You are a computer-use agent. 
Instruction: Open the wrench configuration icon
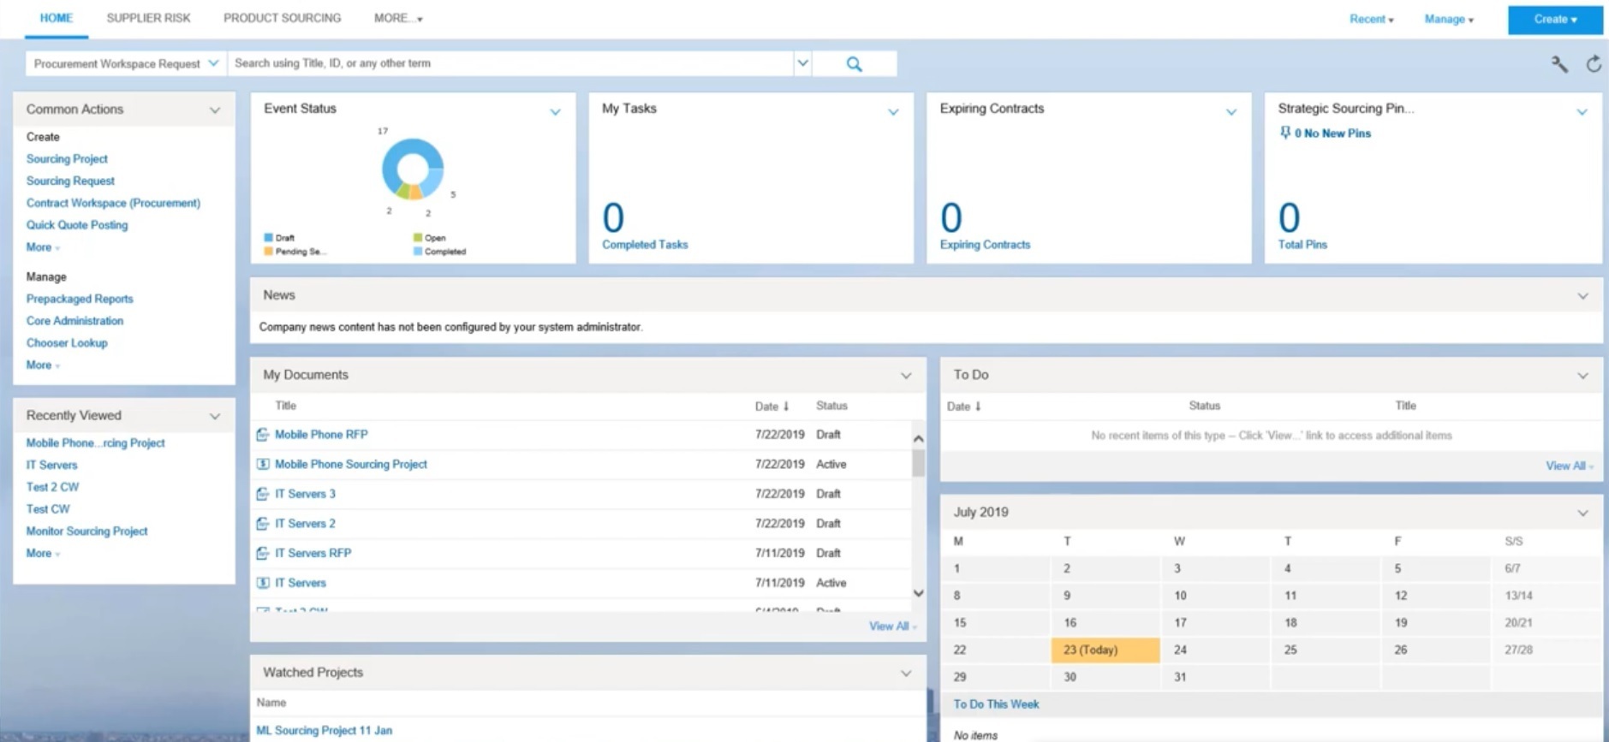point(1559,64)
